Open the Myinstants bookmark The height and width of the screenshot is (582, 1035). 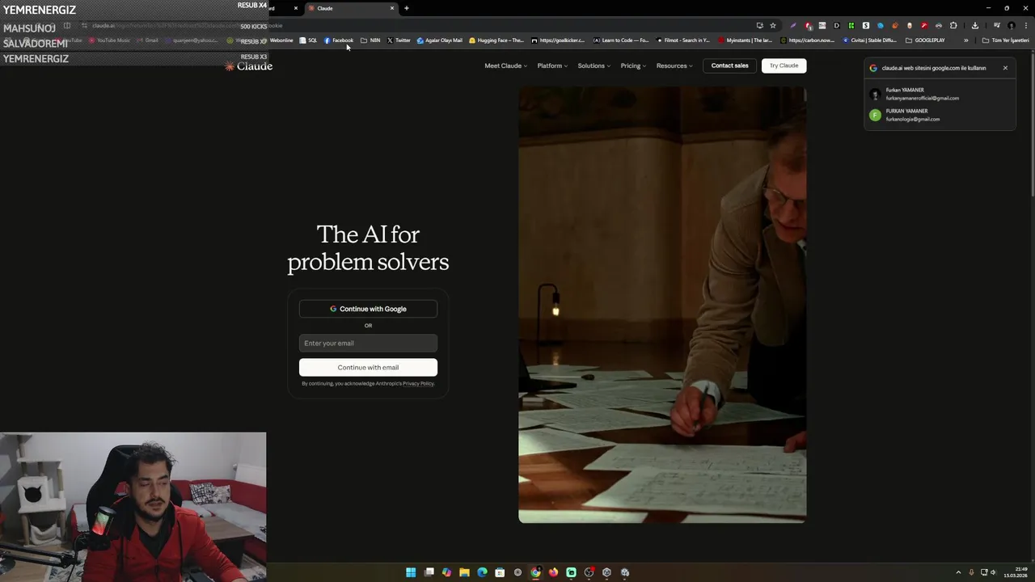click(x=745, y=40)
